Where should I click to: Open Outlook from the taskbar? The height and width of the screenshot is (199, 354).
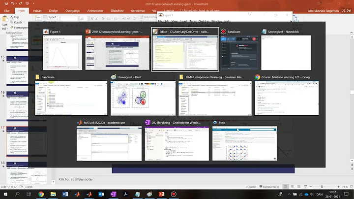[x=101, y=194]
